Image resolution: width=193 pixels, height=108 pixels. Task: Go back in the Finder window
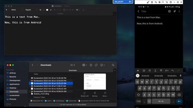(33, 65)
